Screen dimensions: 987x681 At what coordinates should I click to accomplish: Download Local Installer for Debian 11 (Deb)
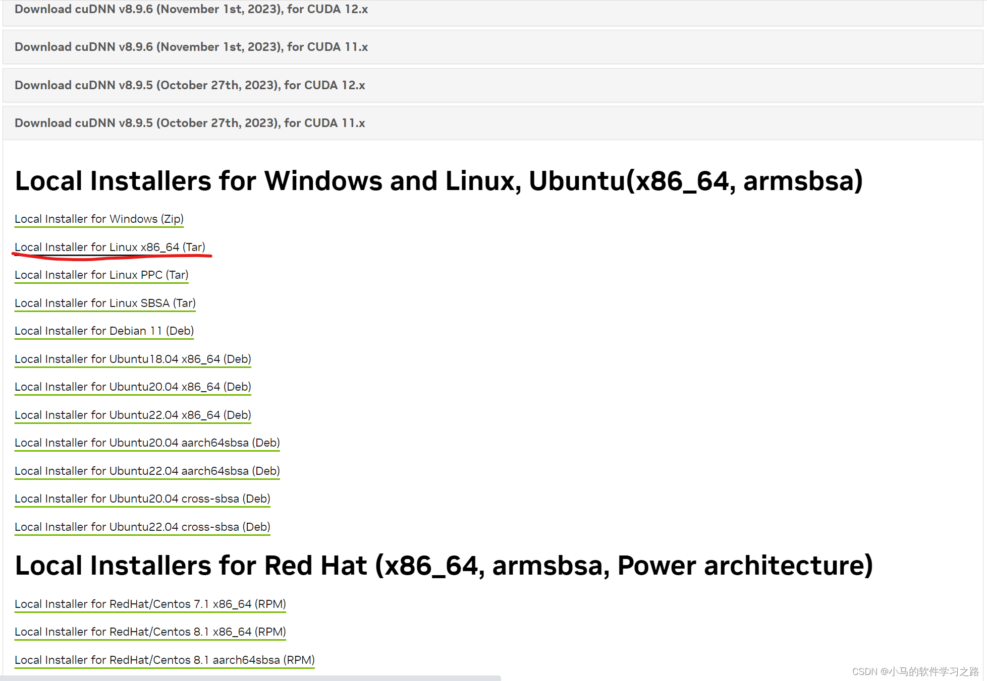tap(104, 331)
